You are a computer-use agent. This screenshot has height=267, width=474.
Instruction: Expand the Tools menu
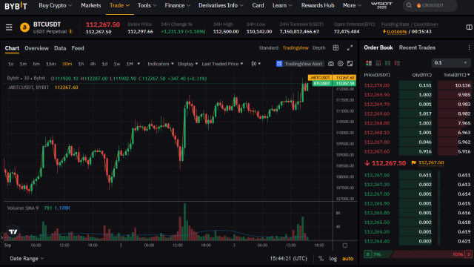(x=147, y=5)
